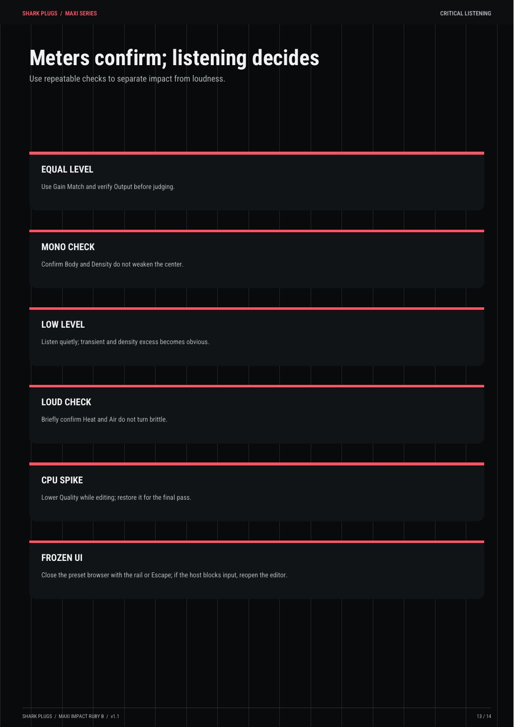The width and height of the screenshot is (514, 727).
Task: Click the red bar above LOUD CHECK
Action: point(257,386)
